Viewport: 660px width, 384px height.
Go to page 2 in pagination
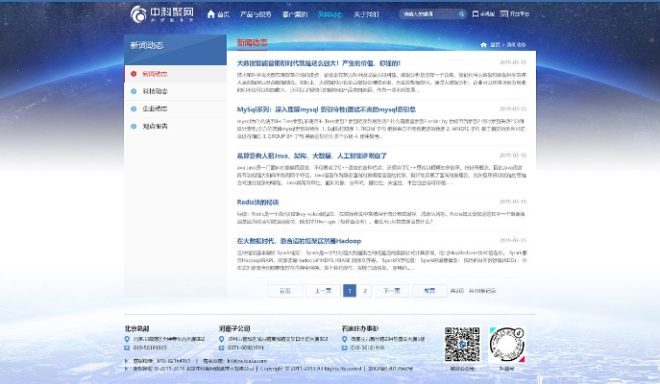point(366,289)
